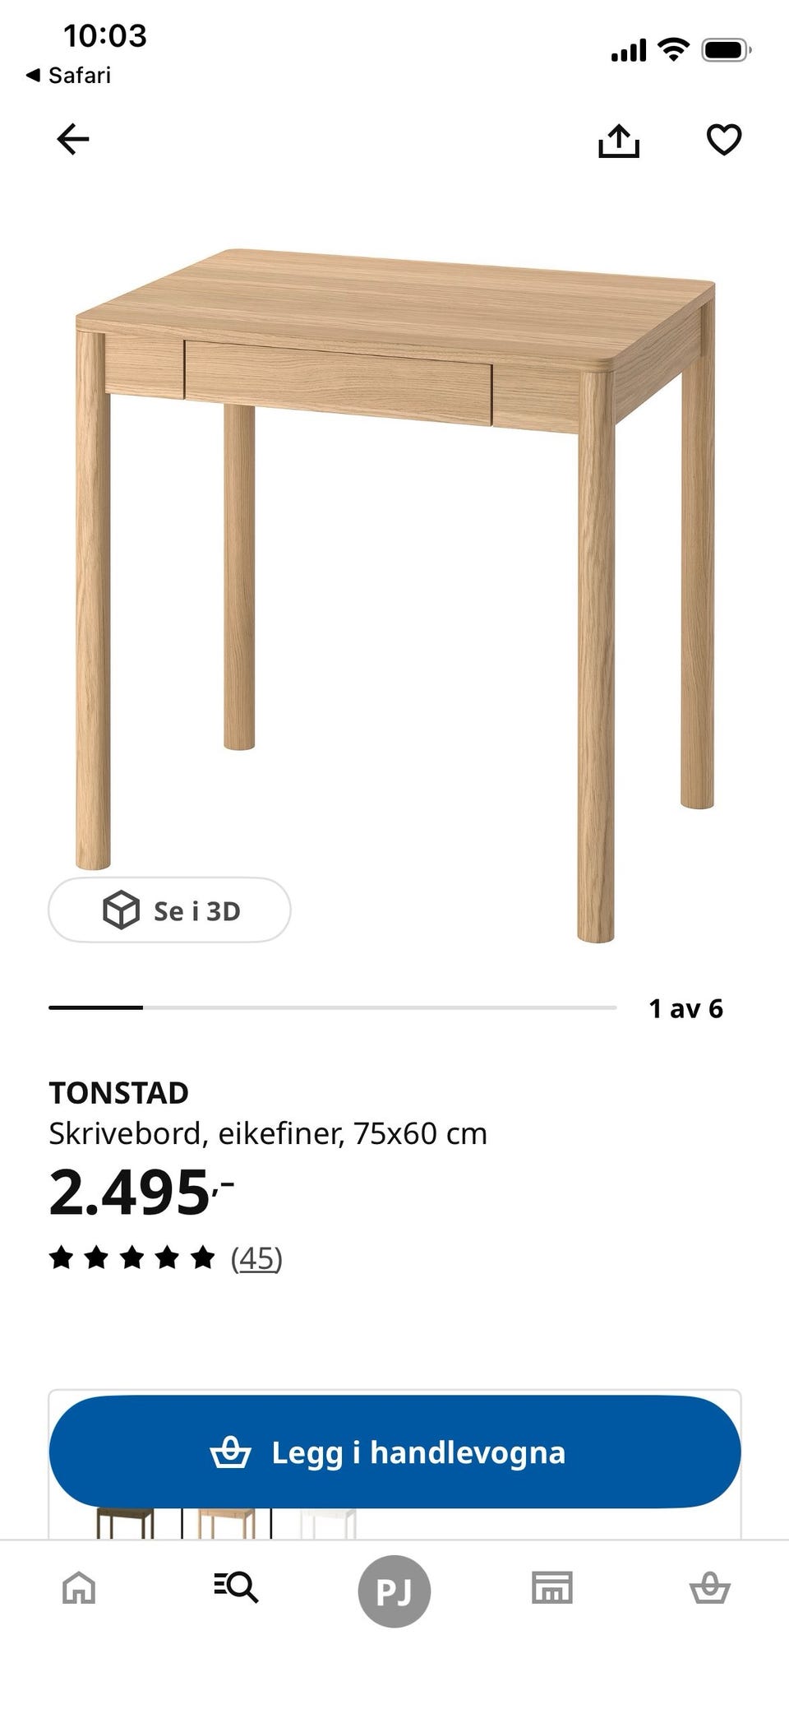Open the search and browse tab
The height and width of the screenshot is (1709, 789).
click(236, 1587)
